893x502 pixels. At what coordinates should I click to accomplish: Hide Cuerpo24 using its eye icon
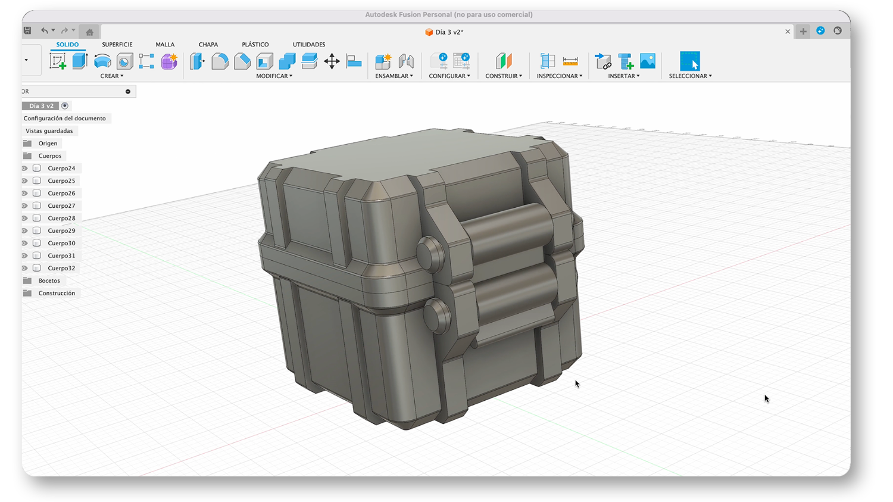click(24, 169)
